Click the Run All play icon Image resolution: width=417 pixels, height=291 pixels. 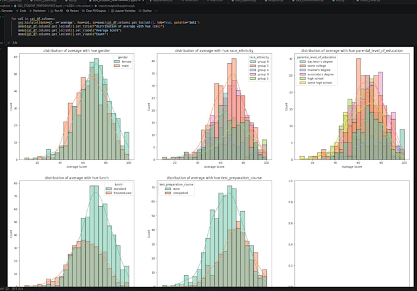point(52,11)
